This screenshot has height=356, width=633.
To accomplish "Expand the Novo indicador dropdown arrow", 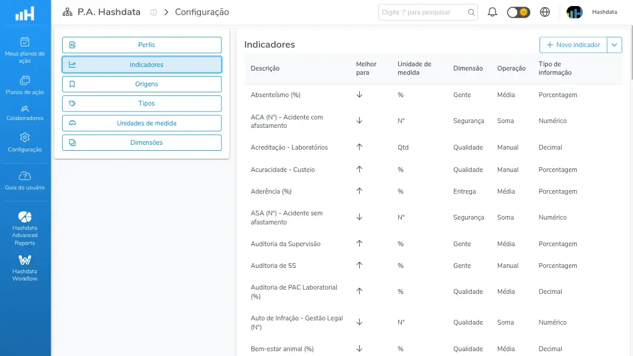I will [x=614, y=45].
